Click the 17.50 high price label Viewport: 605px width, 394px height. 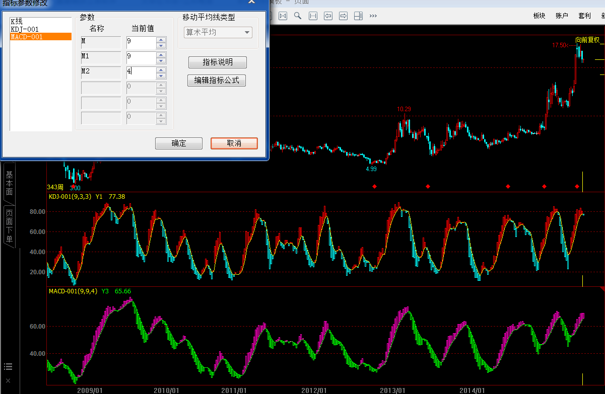(559, 45)
